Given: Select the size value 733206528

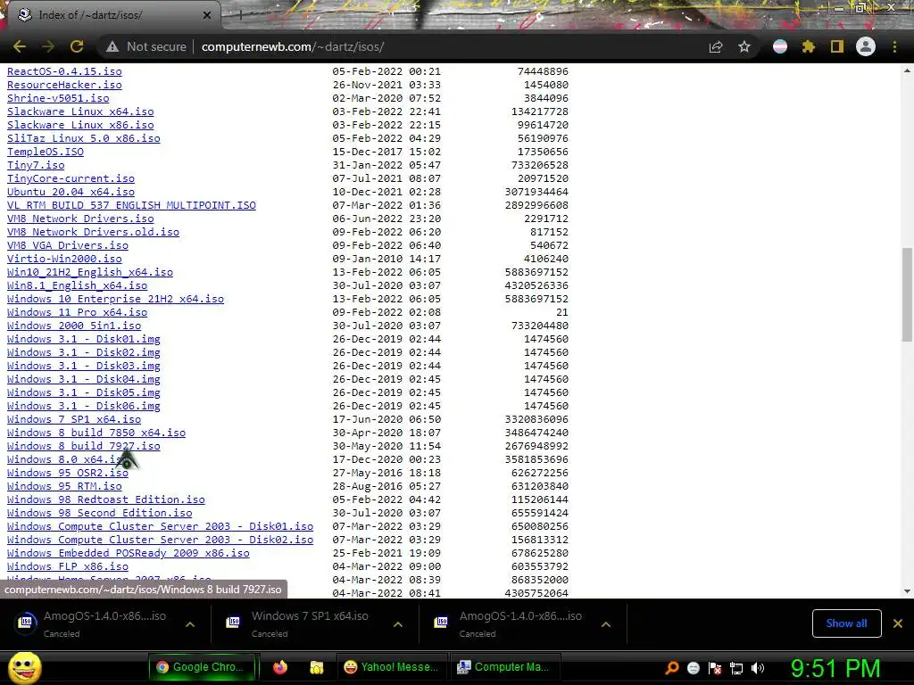Looking at the screenshot, I should point(540,165).
